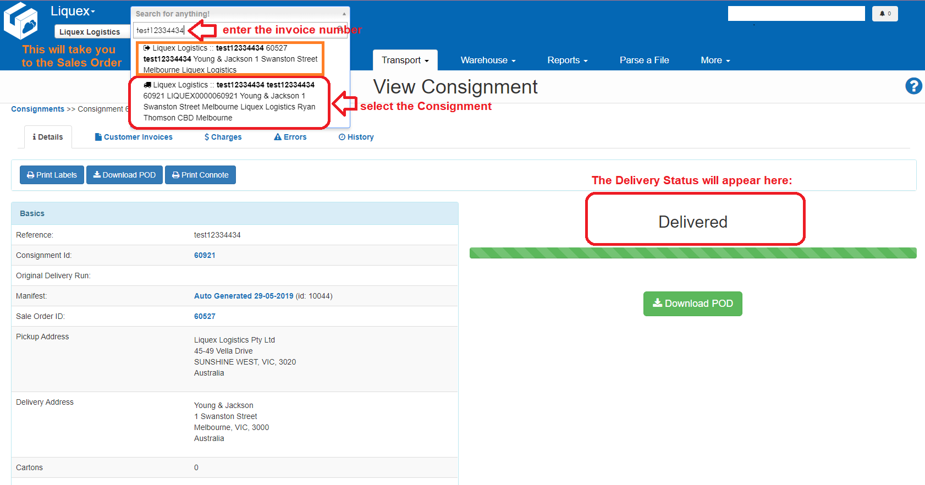Viewport: 925px width, 485px height.
Task: View the History tab
Action: (356, 137)
